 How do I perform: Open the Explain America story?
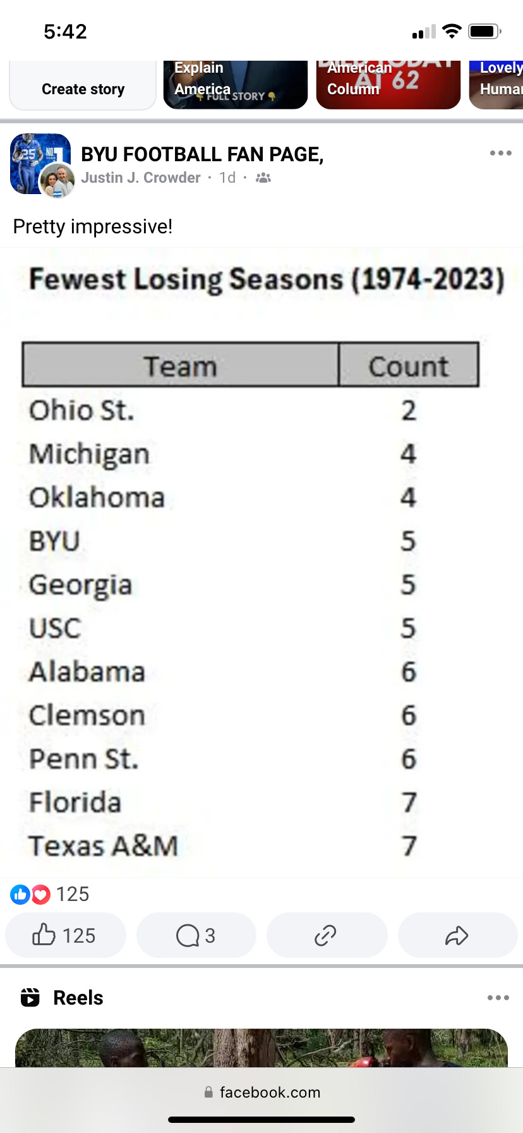tap(236, 85)
